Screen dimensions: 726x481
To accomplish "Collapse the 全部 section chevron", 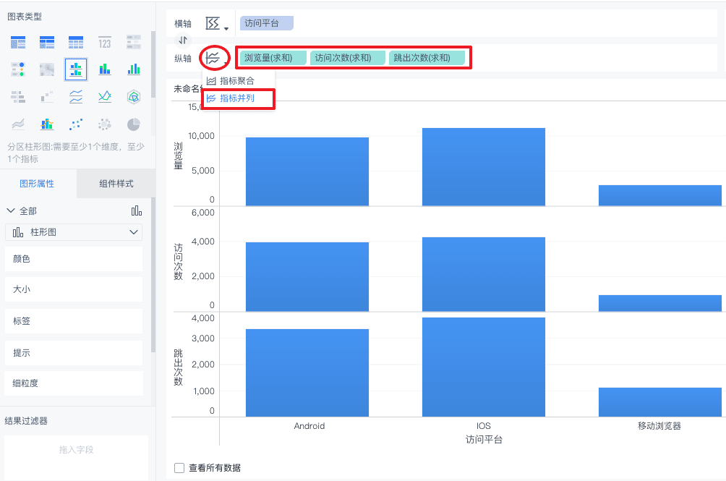I will [x=11, y=210].
